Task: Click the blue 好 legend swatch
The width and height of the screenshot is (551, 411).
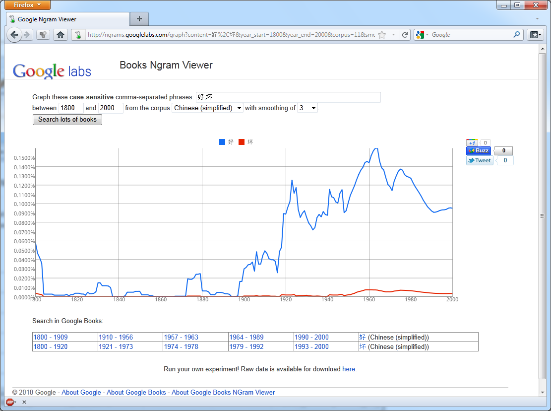Action: click(222, 142)
